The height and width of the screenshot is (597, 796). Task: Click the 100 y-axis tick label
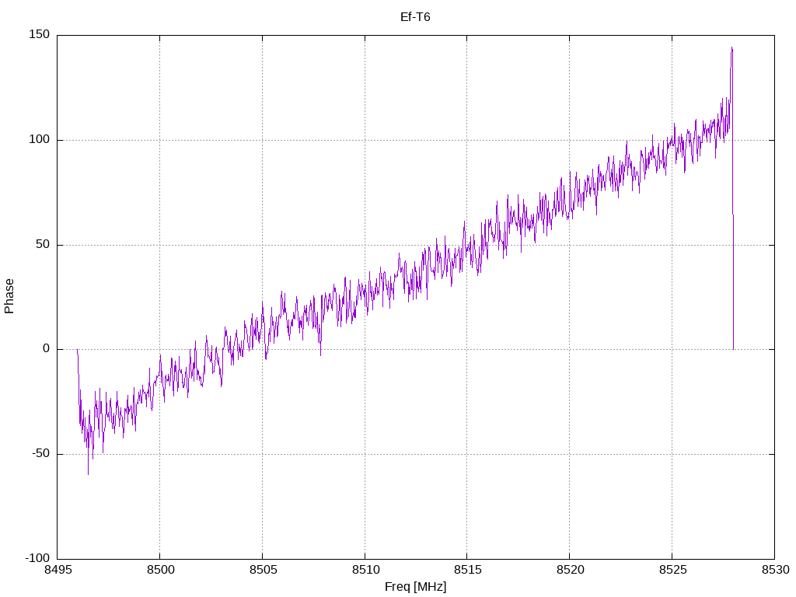[x=40, y=140]
